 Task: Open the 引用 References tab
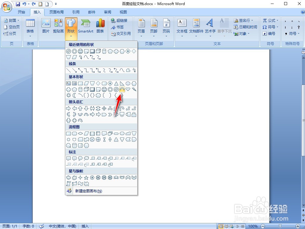coord(76,12)
